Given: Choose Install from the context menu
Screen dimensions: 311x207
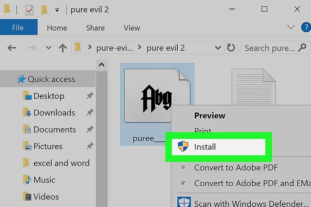Looking at the screenshot, I should 205,147.
